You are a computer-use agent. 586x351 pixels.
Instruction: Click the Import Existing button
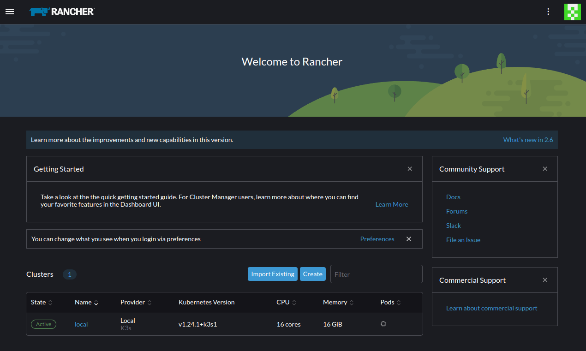point(273,274)
